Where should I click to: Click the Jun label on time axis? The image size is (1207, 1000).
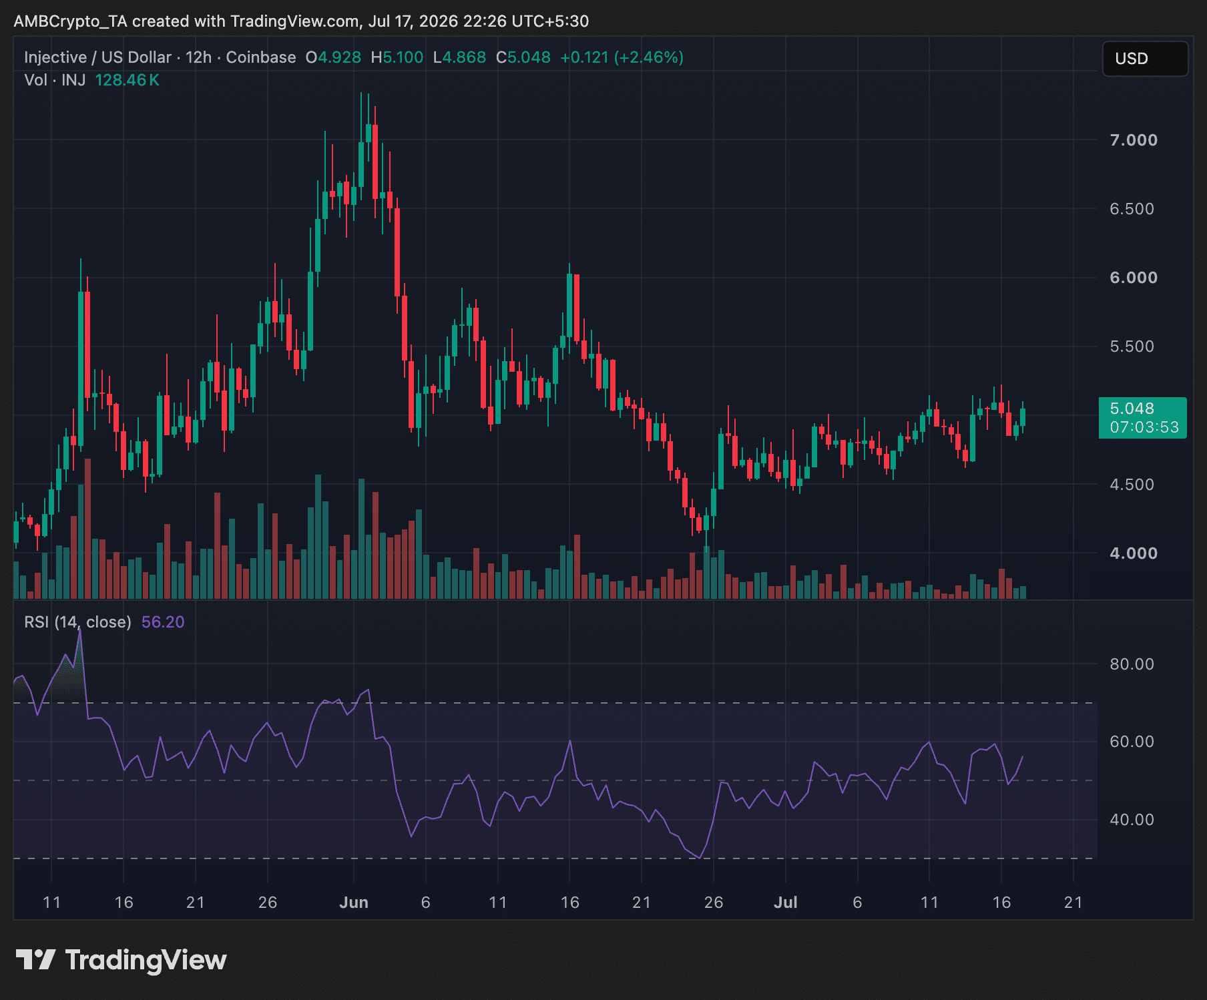click(354, 903)
